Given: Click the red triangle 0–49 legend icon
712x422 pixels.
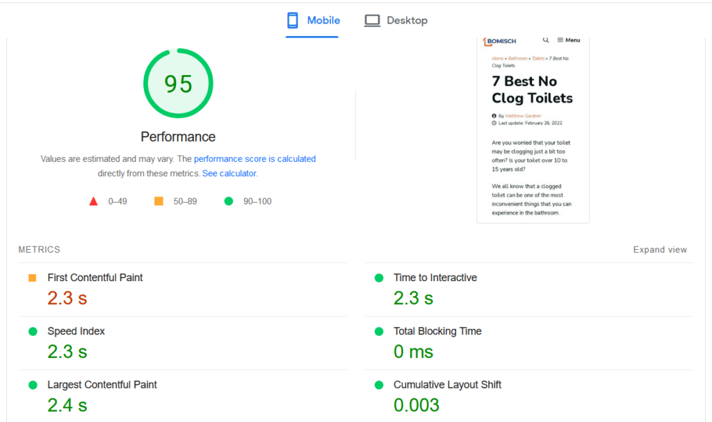Looking at the screenshot, I should (93, 201).
